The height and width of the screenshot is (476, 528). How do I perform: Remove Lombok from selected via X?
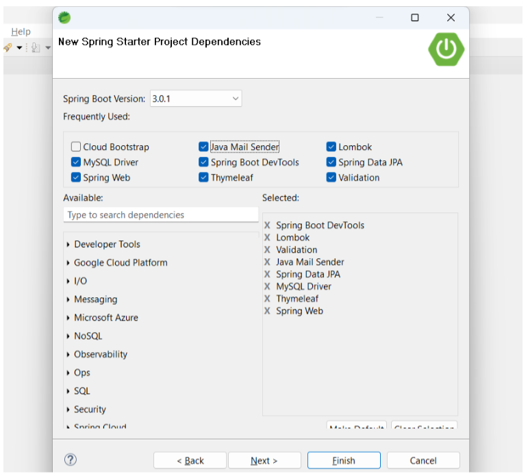(x=267, y=238)
